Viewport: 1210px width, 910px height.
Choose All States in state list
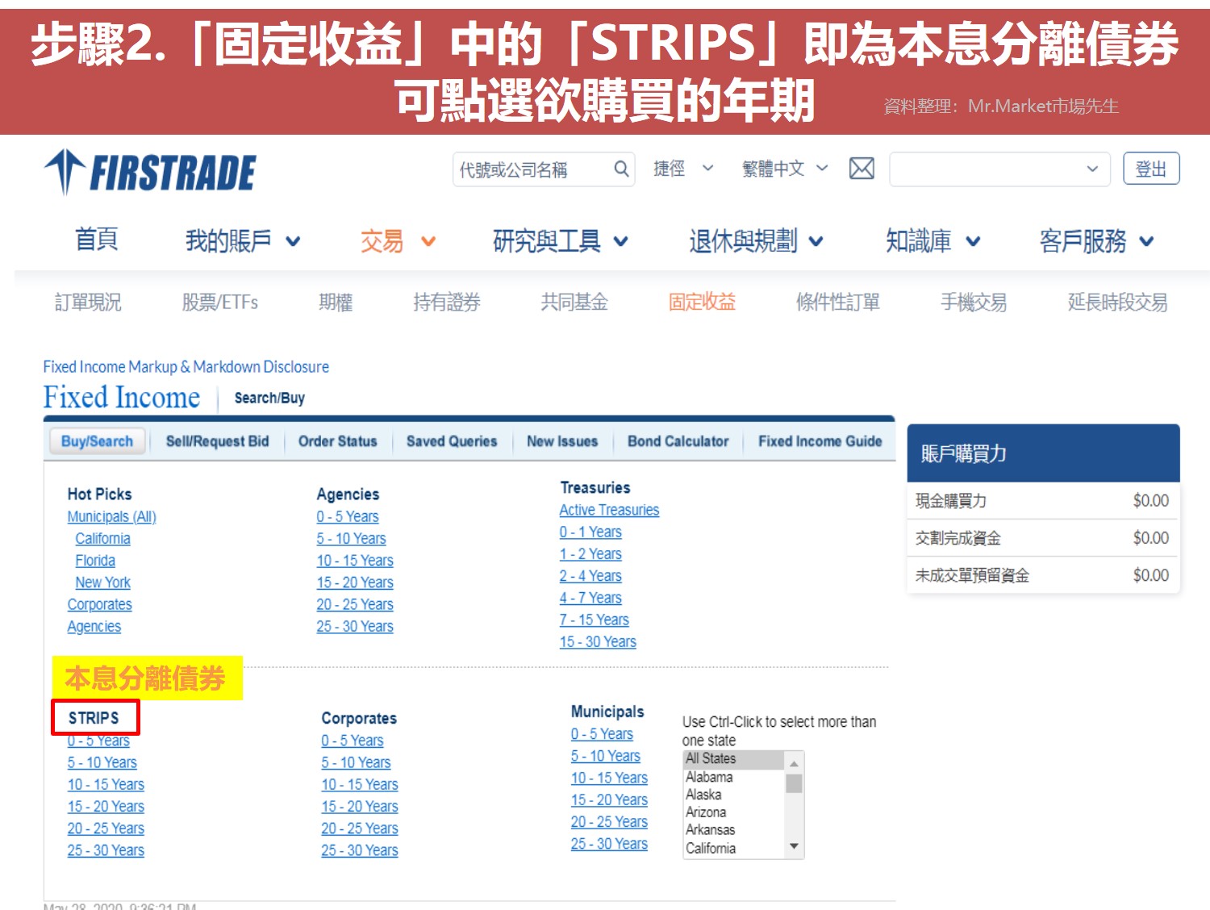734,759
